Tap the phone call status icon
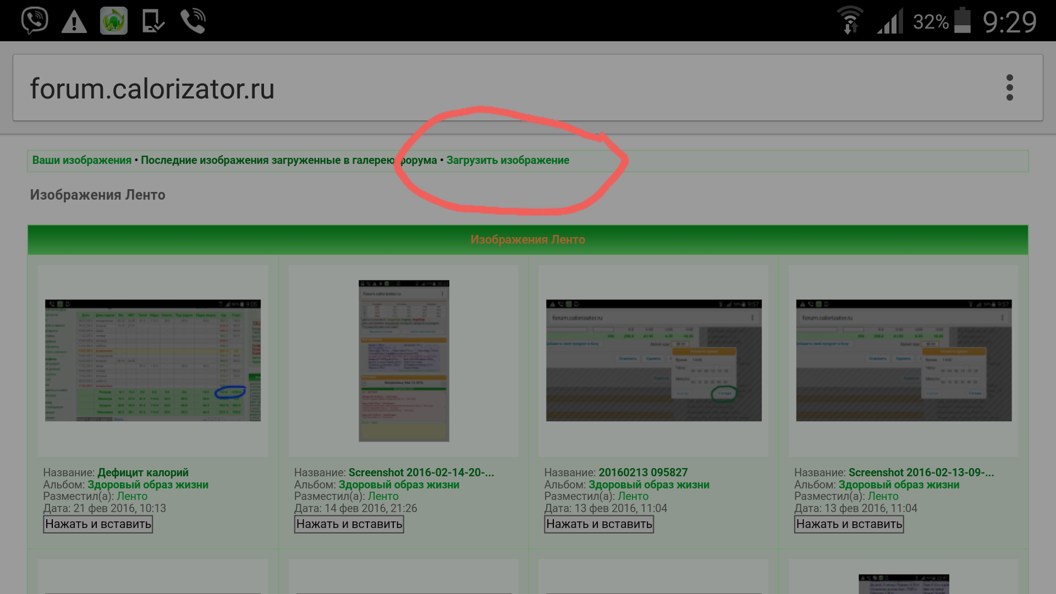The image size is (1056, 594). click(193, 21)
